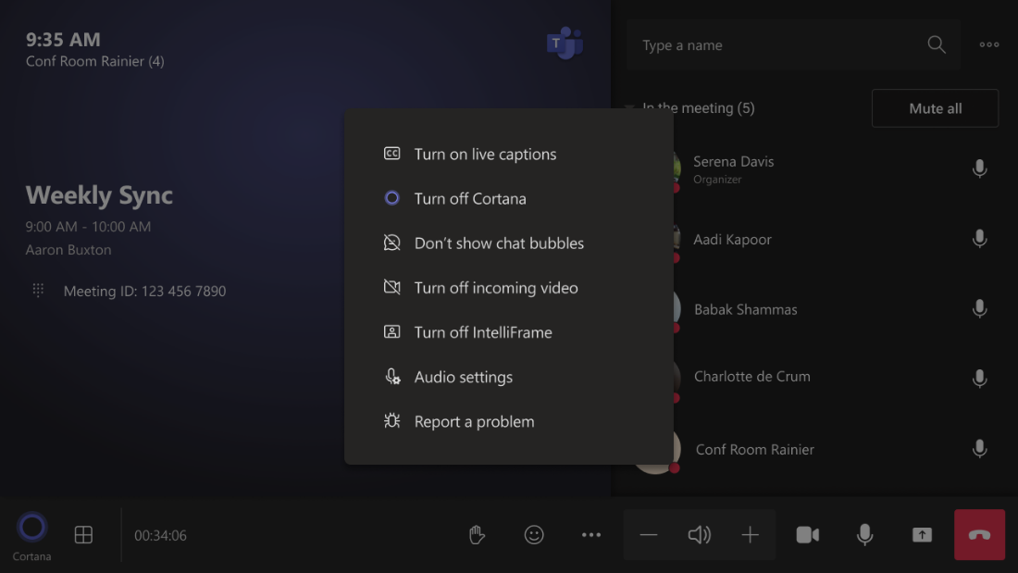1018x573 pixels.
Task: Click the Cortana icon in bottom bar
Action: 32,528
